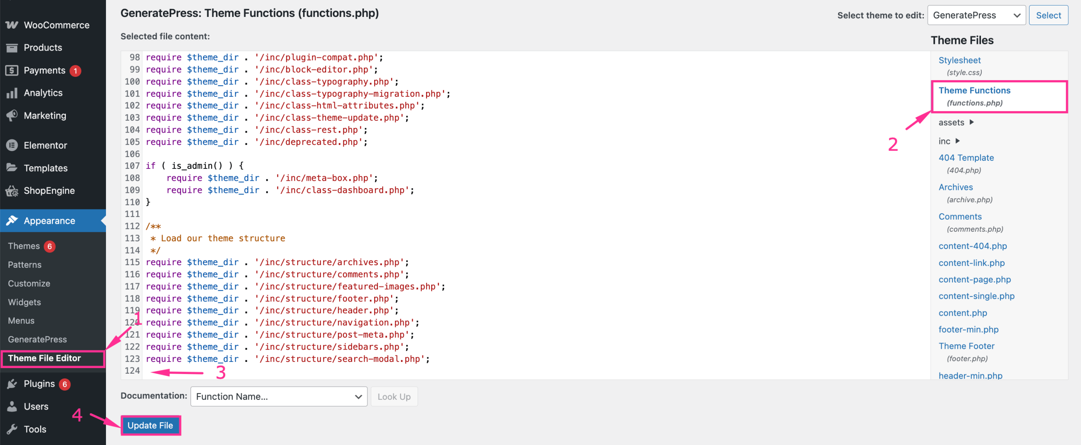1081x445 pixels.
Task: Open Theme Functions file link
Action: pyautogui.click(x=974, y=90)
